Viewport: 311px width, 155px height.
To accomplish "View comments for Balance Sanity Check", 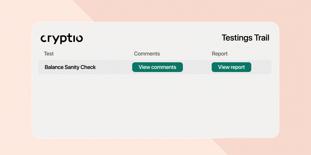I will [x=157, y=67].
